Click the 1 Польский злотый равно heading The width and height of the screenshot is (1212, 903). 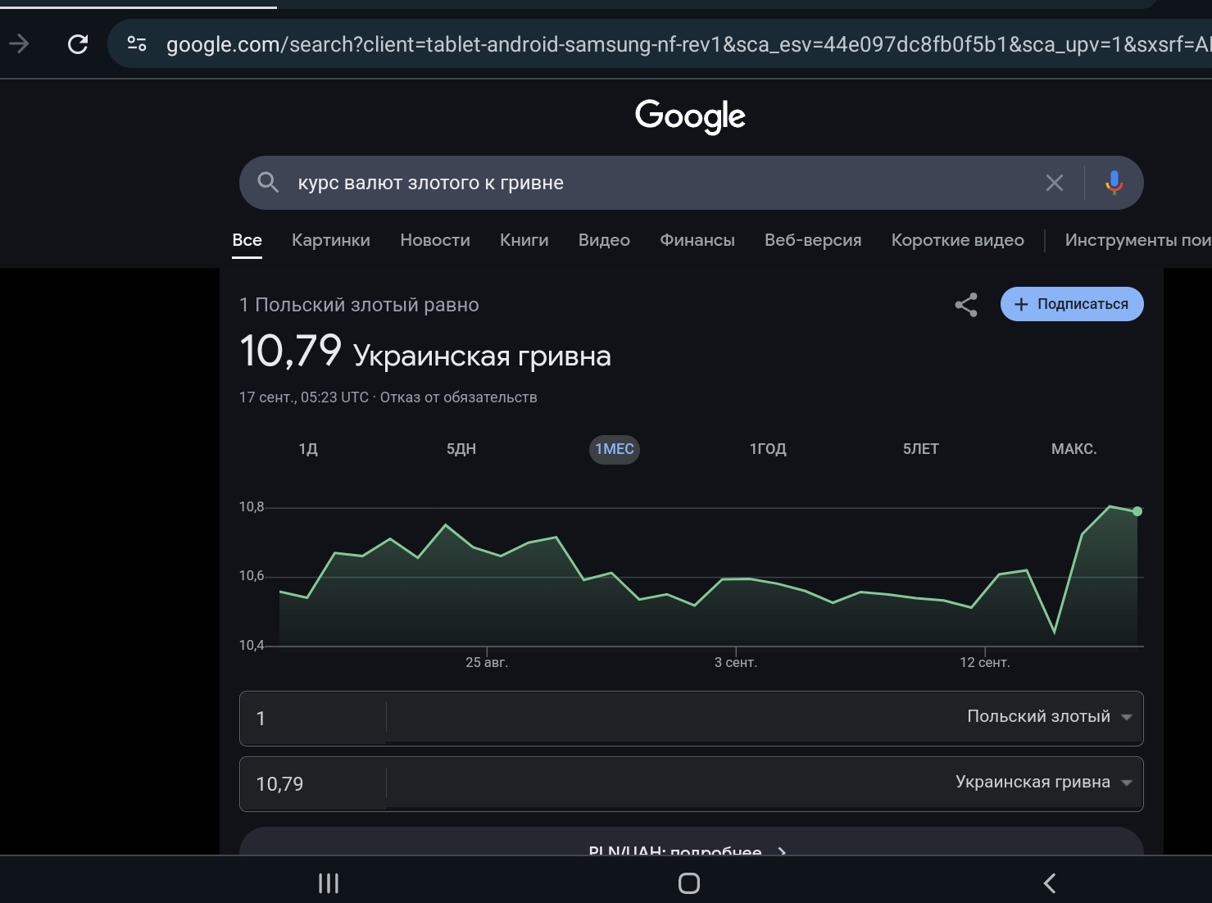click(x=359, y=305)
